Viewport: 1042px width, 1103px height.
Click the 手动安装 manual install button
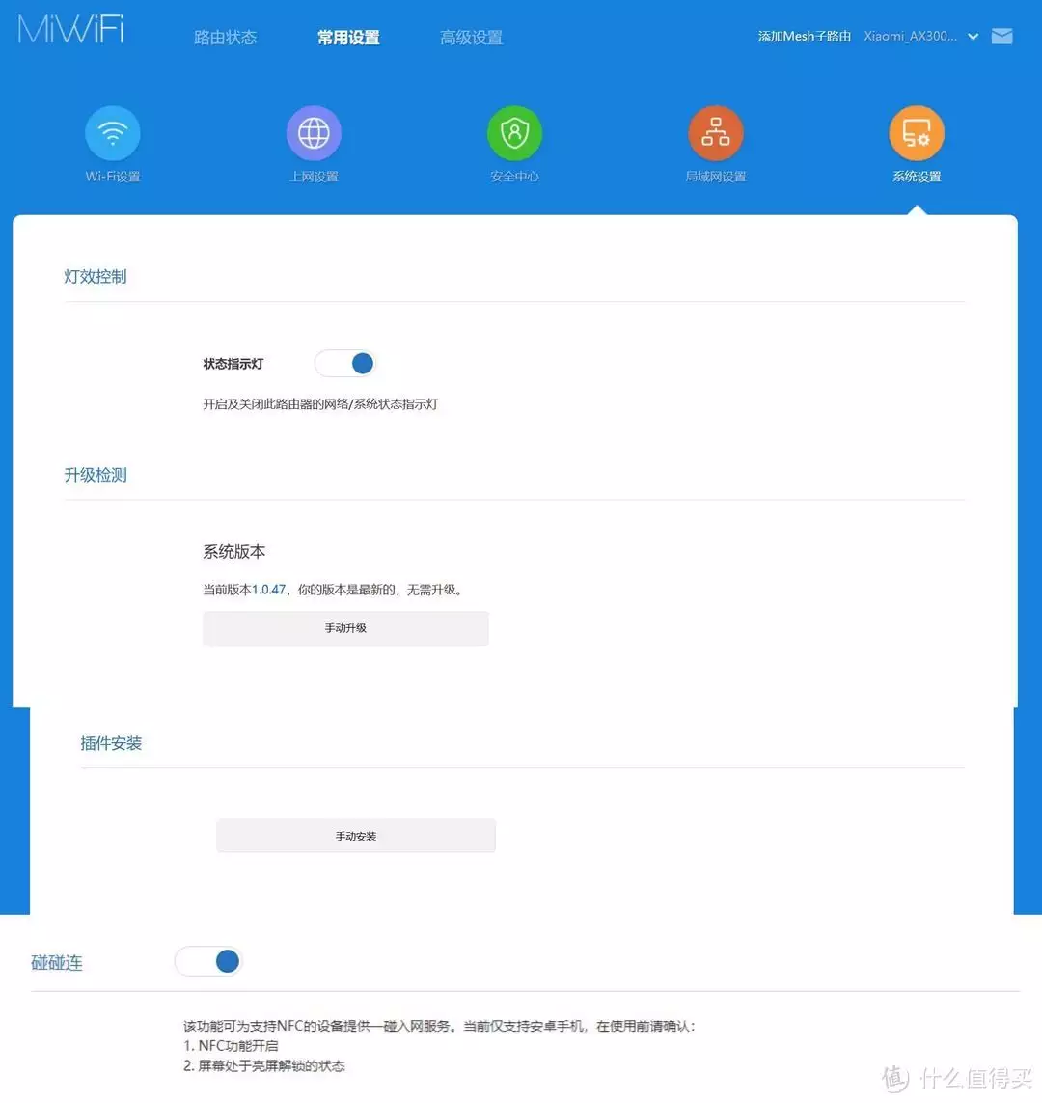[x=356, y=836]
